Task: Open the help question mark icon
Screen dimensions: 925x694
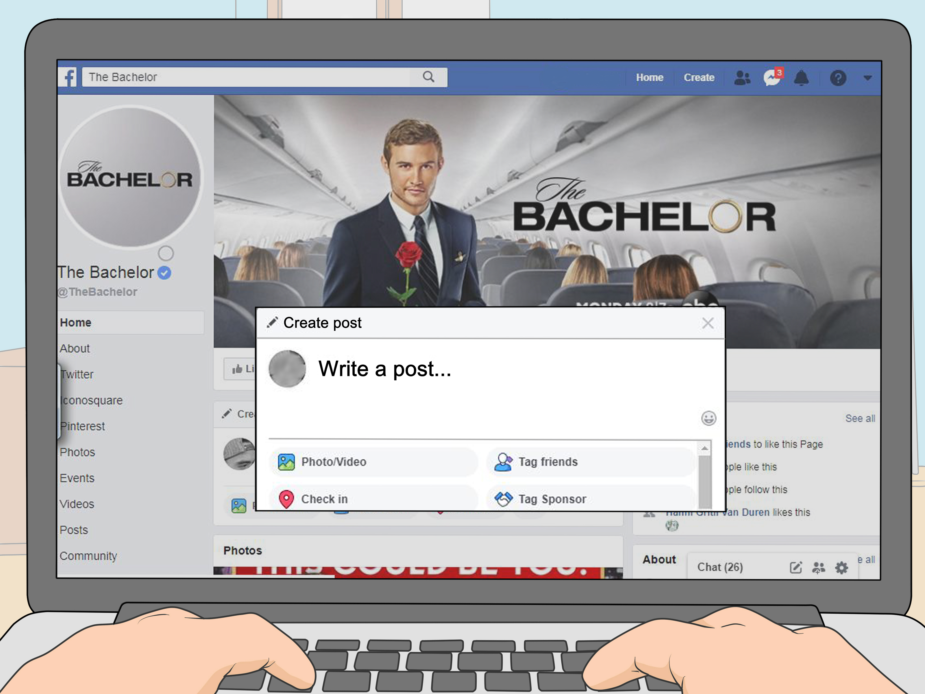Action: (838, 78)
